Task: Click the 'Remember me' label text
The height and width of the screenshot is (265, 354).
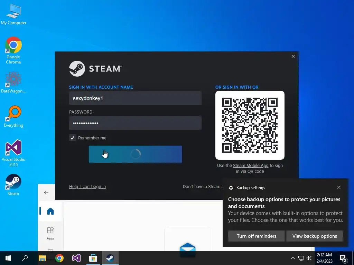Action: [x=92, y=138]
